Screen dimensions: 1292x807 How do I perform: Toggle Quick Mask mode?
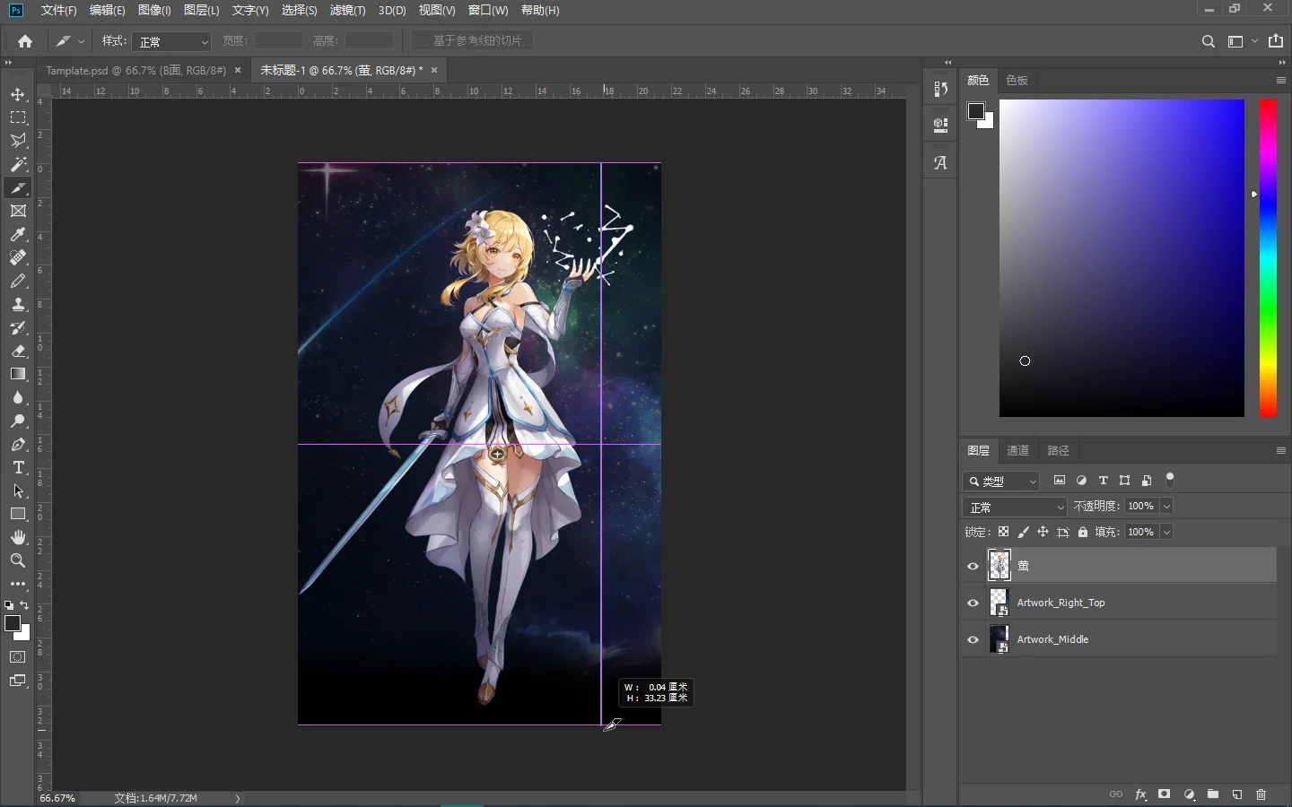tap(18, 657)
